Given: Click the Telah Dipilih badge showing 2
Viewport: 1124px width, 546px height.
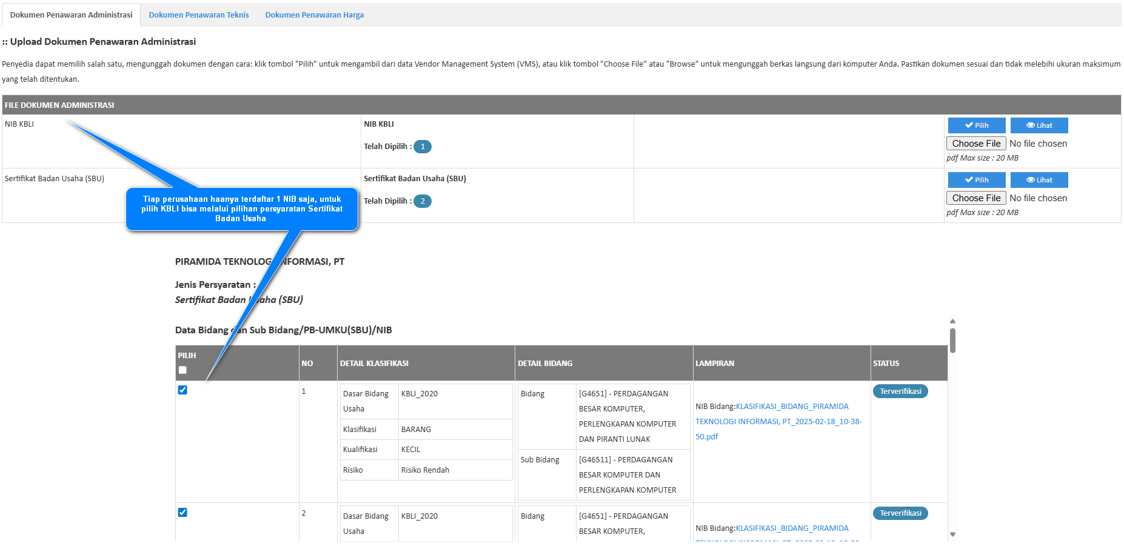Looking at the screenshot, I should [x=423, y=201].
